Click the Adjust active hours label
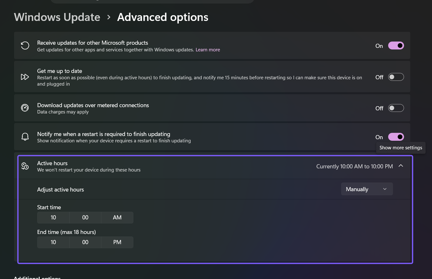Viewport: 432px width, 279px height. (x=60, y=190)
